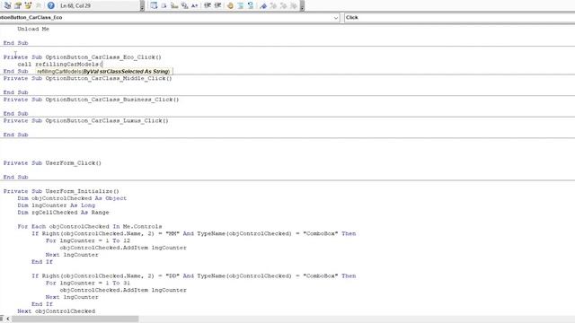This screenshot has height=323, width=575.
Task: Click the horizontal scrollbar left arrow
Action: pyautogui.click(x=8, y=319)
